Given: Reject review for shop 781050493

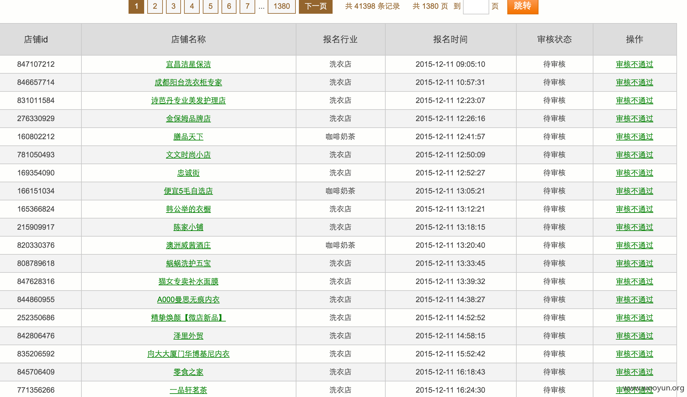Looking at the screenshot, I should pos(635,155).
